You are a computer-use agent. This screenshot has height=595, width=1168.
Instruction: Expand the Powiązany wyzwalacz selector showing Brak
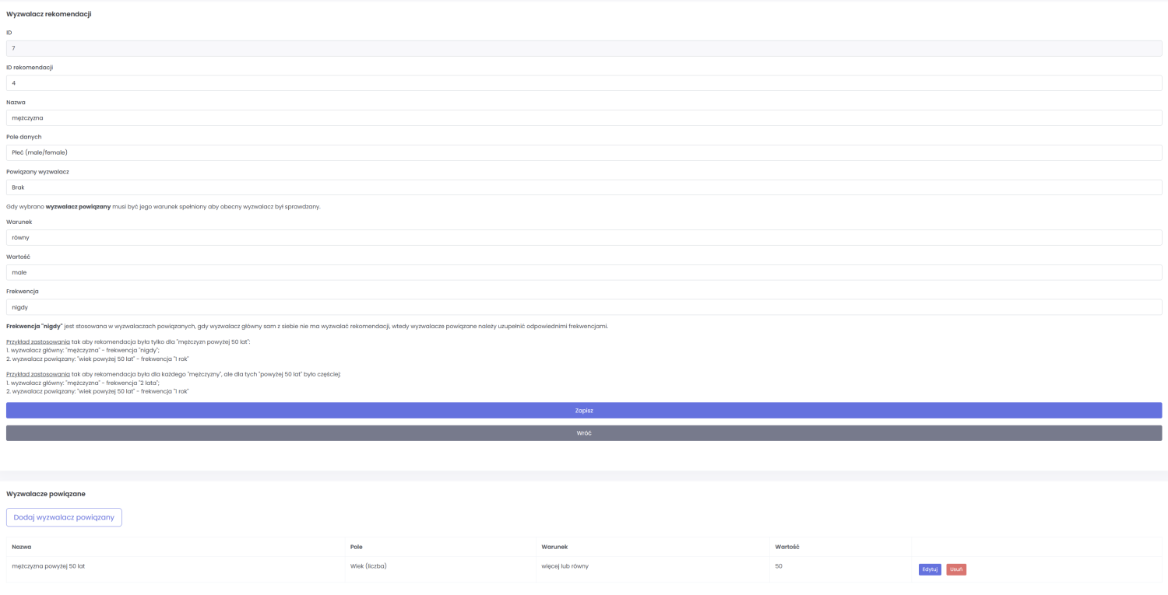583,187
